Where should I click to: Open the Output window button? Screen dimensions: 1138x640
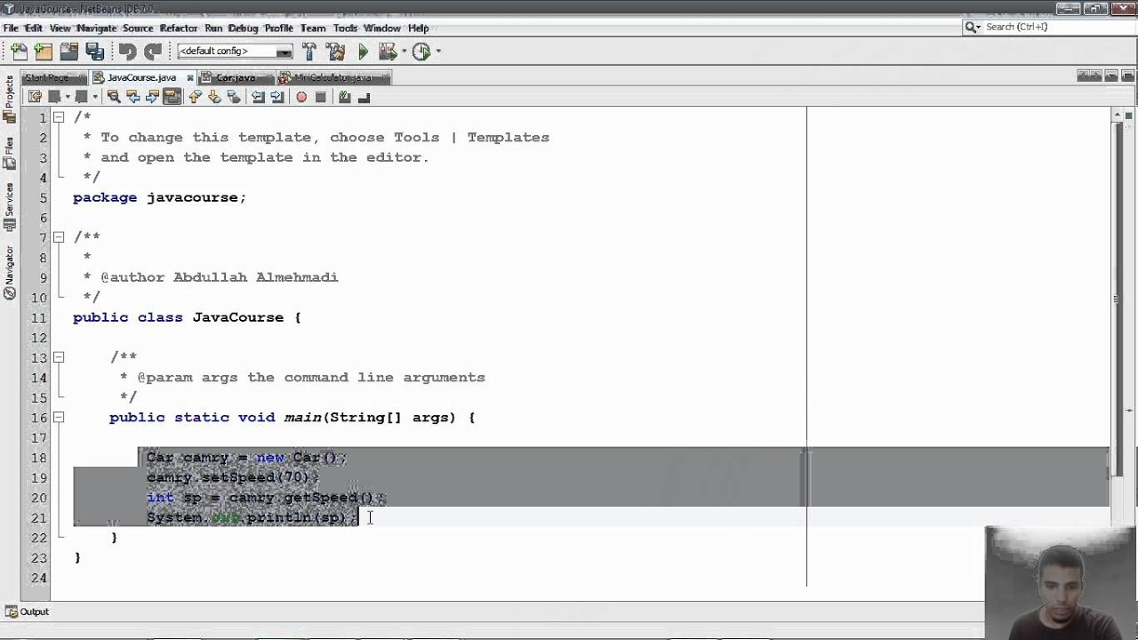[27, 612]
